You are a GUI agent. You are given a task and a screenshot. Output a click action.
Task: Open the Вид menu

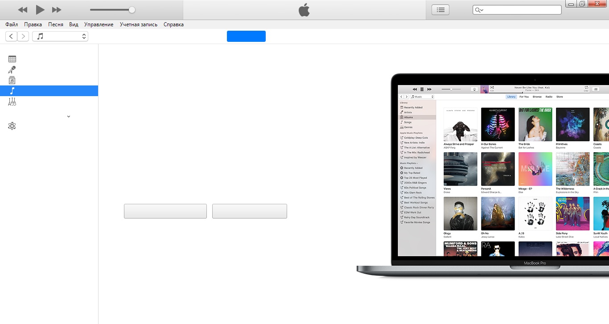74,24
